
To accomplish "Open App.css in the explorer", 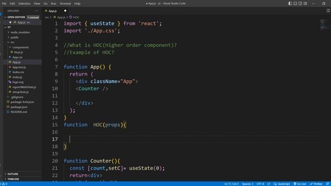I will tap(17, 57).
